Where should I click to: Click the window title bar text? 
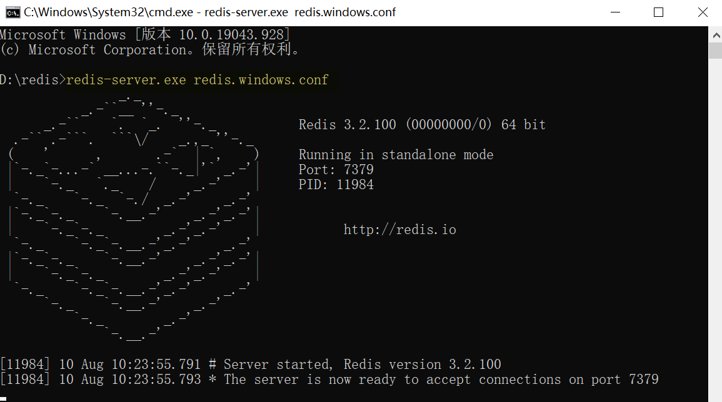pos(209,12)
